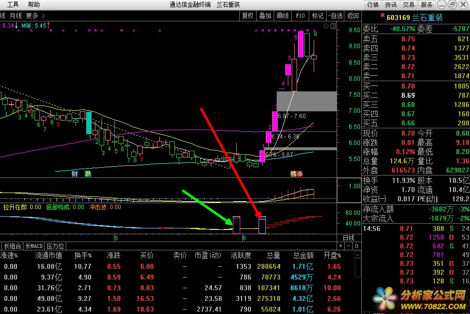Sort by 开盘% column
This screenshot has height=314, width=470.
click(333, 255)
